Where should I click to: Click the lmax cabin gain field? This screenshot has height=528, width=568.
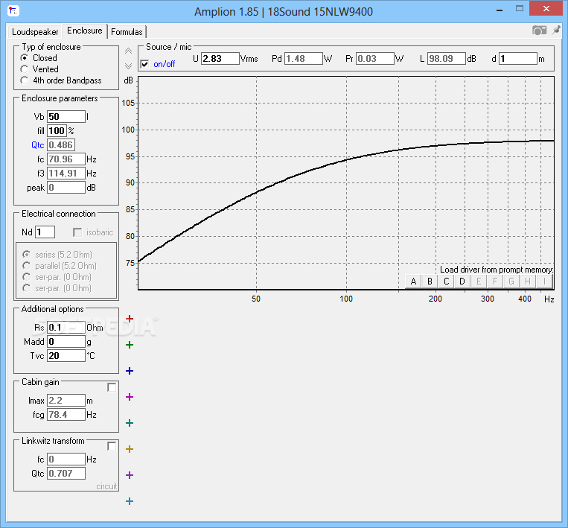66,401
